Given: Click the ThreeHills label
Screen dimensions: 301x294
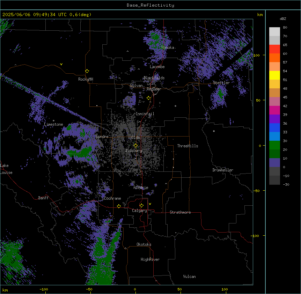Looking at the screenshot, I should click(x=188, y=146).
